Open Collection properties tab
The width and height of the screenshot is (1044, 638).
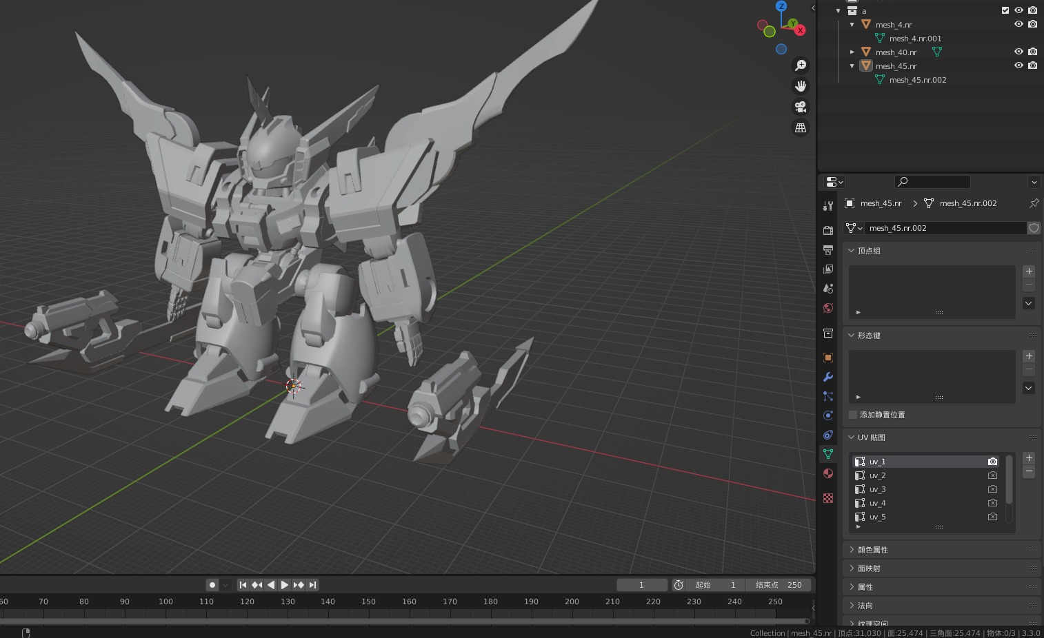coord(828,333)
